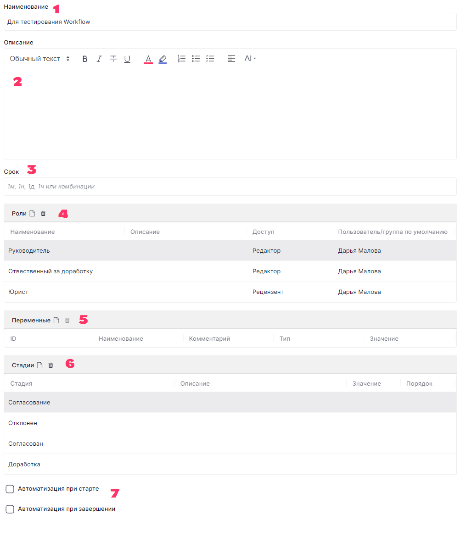Enable Автоматизация при старте checkbox
This screenshot has width=460, height=542.
(10, 489)
